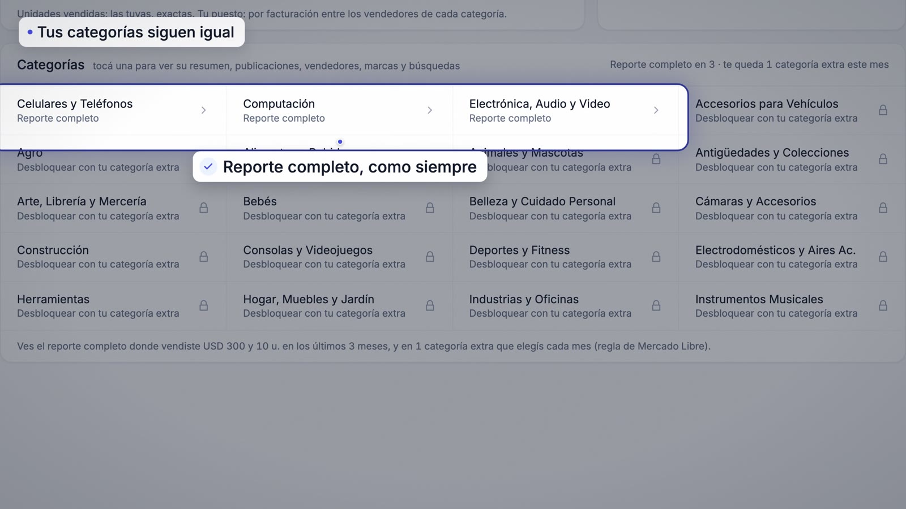Select the Hogar, Muebles y Jardín title
This screenshot has height=509, width=906.
click(309, 299)
